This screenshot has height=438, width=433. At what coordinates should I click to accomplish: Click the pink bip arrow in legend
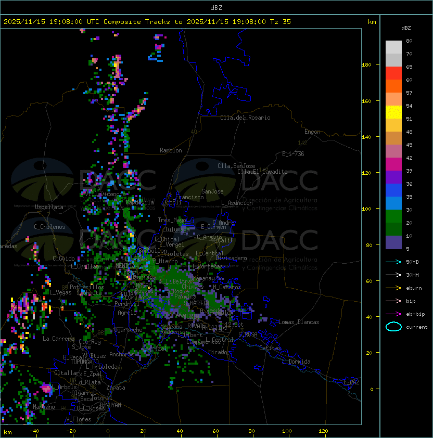pyautogui.click(x=393, y=301)
